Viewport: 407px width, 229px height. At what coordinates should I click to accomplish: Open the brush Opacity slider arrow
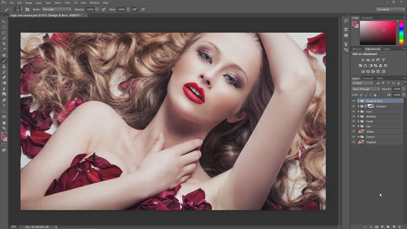point(97,9)
